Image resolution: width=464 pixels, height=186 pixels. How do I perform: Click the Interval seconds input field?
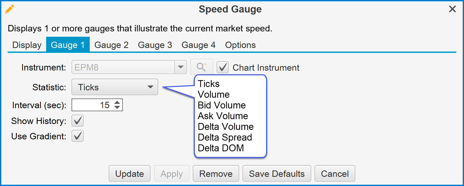(x=92, y=105)
